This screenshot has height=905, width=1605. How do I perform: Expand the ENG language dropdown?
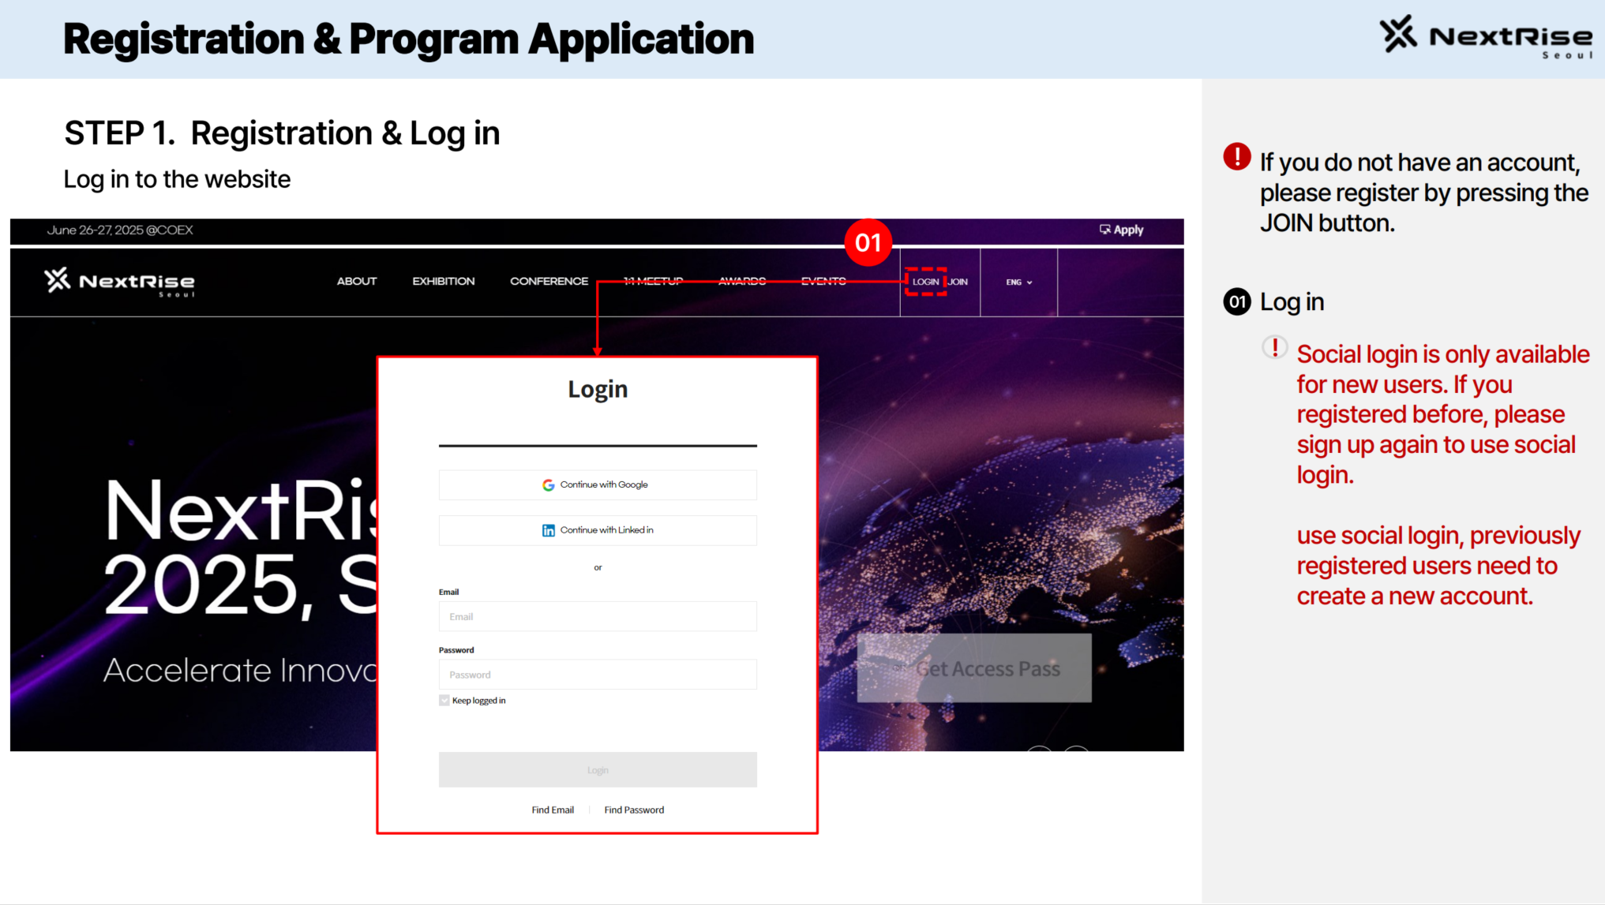1018,282
